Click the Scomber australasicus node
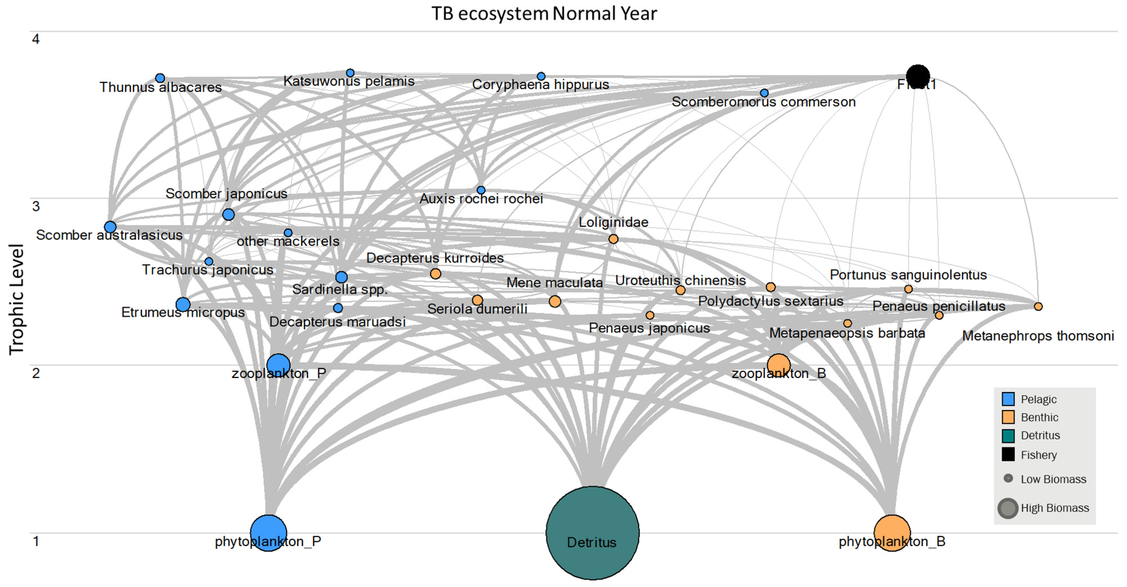Viewport: 1127px width, 587px height. (110, 227)
